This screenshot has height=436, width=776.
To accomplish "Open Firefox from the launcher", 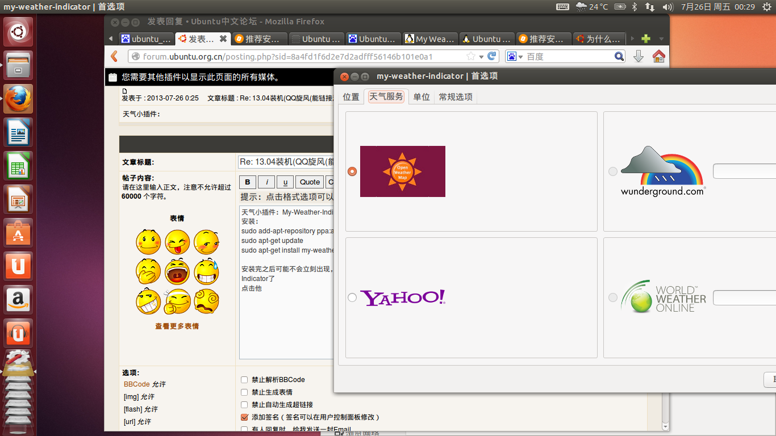I will click(x=19, y=99).
